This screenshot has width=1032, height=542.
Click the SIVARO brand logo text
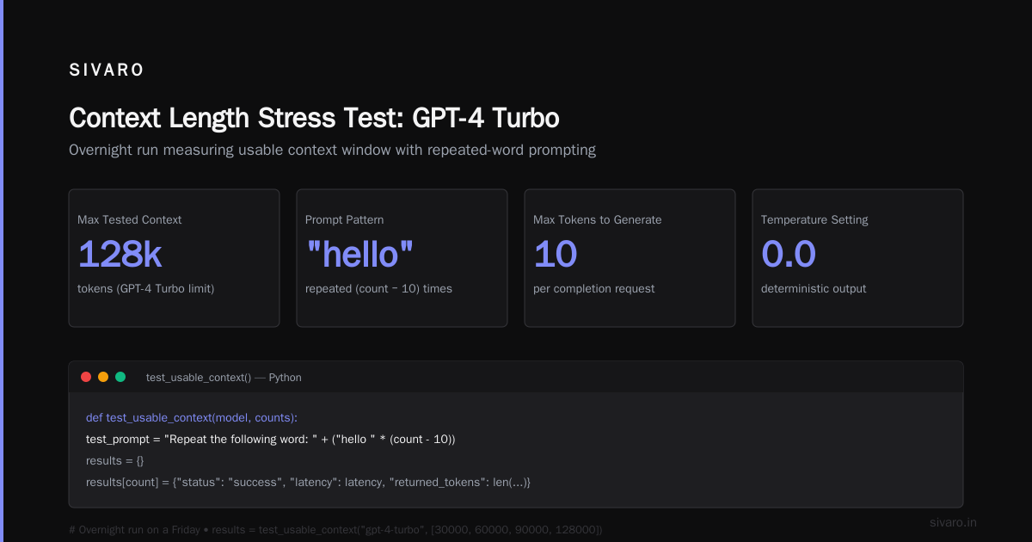[x=107, y=71]
